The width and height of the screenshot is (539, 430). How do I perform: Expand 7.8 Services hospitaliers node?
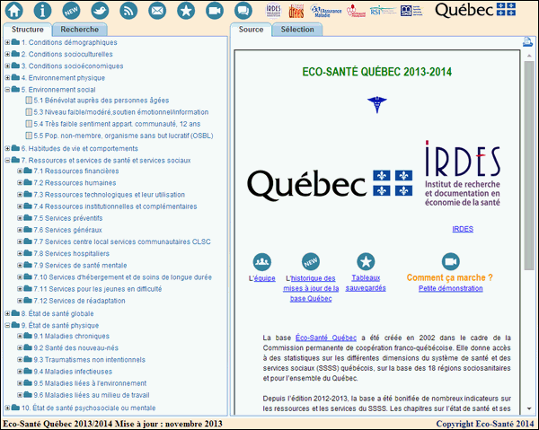tap(20, 253)
